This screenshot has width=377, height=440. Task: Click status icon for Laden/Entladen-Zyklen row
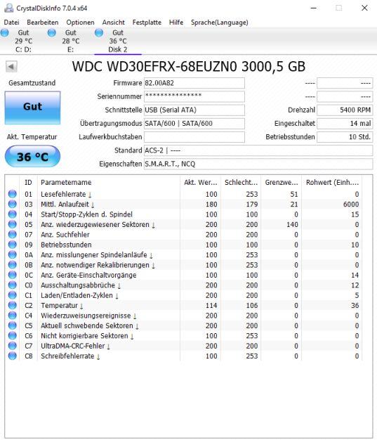[x=13, y=295]
